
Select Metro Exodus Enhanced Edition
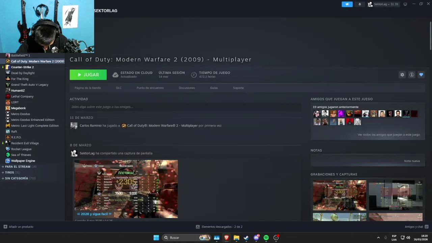click(32, 120)
